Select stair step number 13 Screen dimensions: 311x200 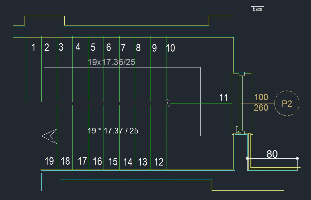(x=142, y=162)
